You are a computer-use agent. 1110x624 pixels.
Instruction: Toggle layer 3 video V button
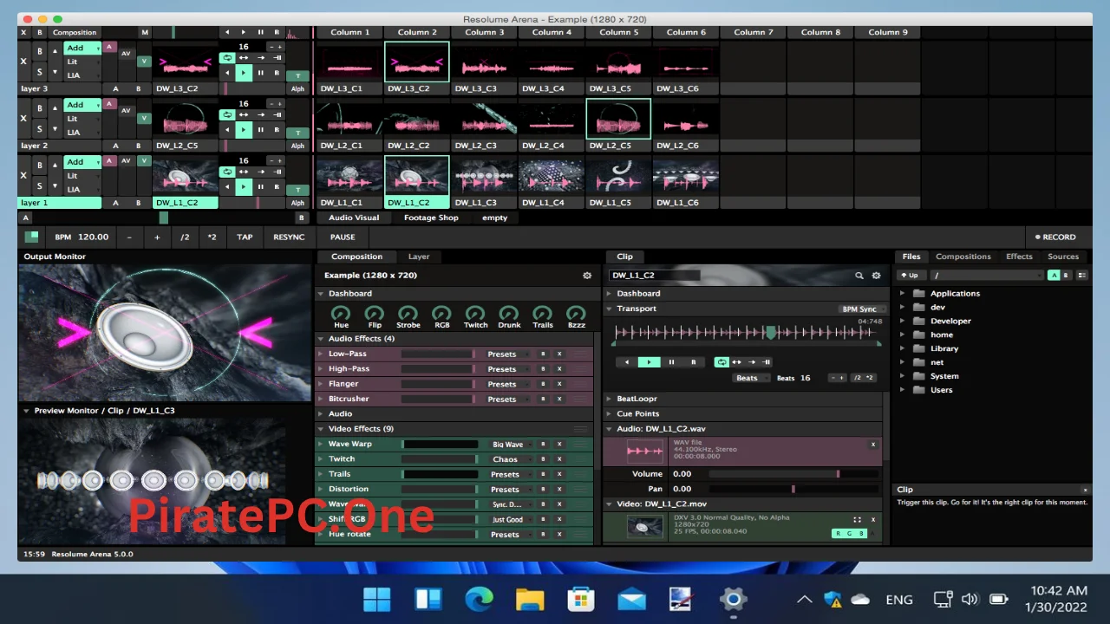[144, 61]
